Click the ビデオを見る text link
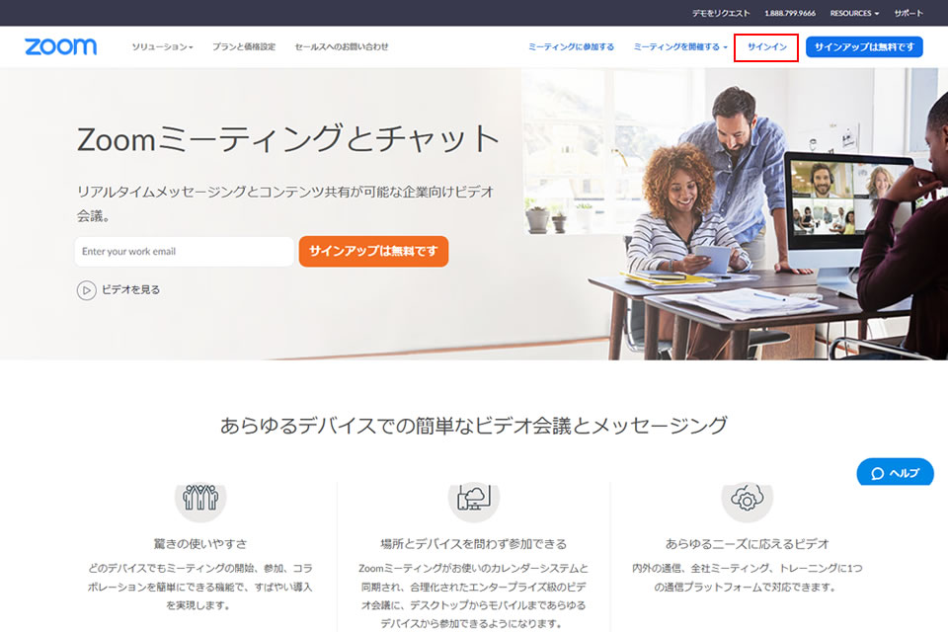Screen dimensions: 948x632 [130, 290]
